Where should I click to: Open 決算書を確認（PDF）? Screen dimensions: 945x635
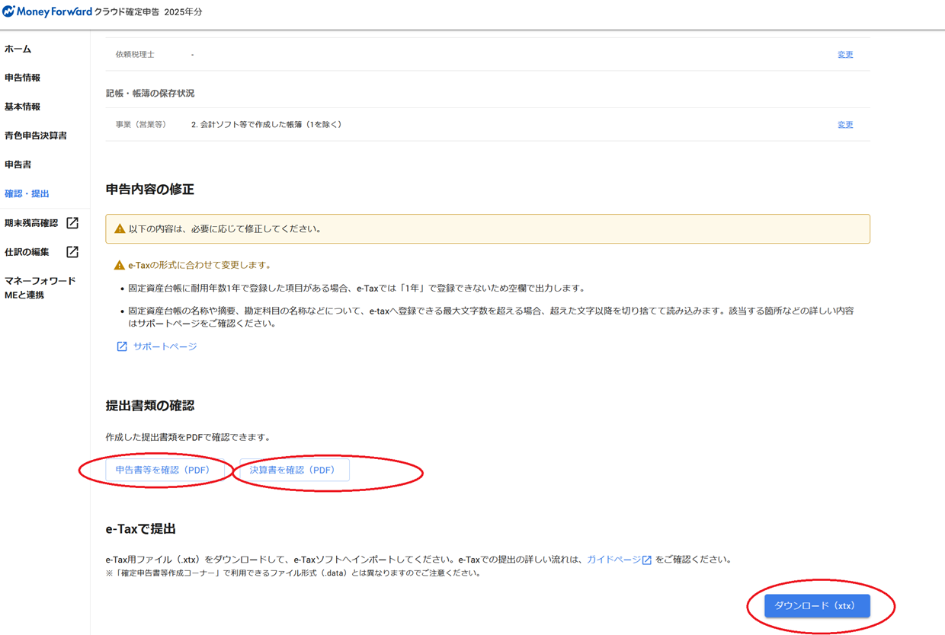click(x=293, y=470)
